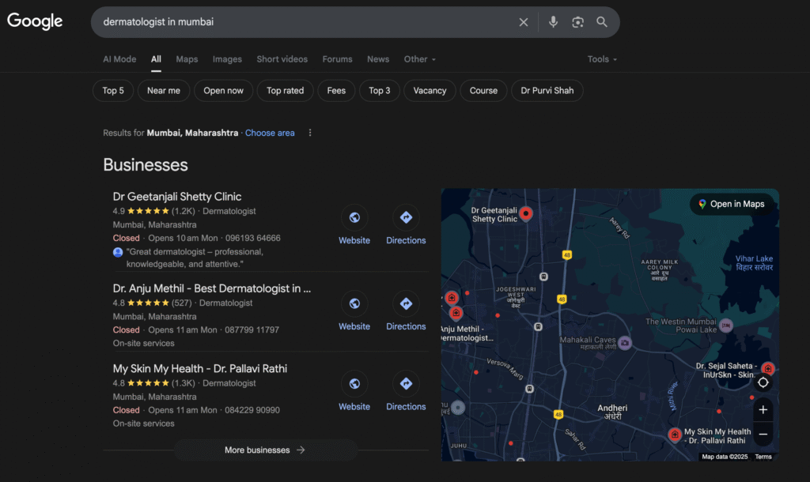Apply the Course filter chip

[483, 91]
